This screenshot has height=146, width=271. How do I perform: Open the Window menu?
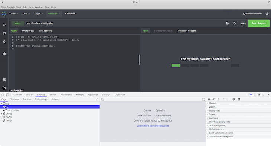(39, 7)
